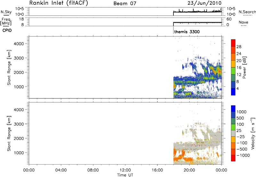This screenshot has height=177, width=256.
Task: Click the '04:00' time axis tick label
Action: [61, 170]
